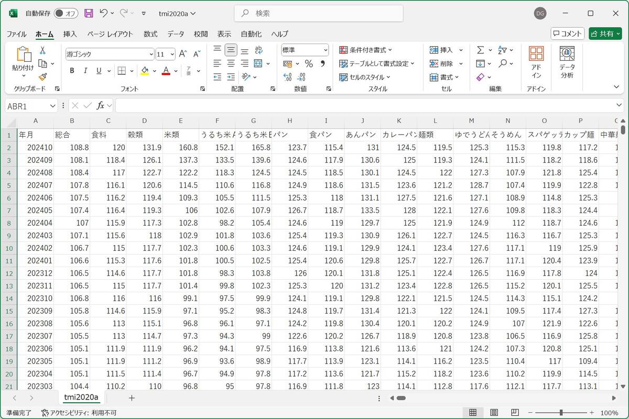The height and width of the screenshot is (419, 629).
Task: Toggle Italic formatting
Action: point(85,71)
